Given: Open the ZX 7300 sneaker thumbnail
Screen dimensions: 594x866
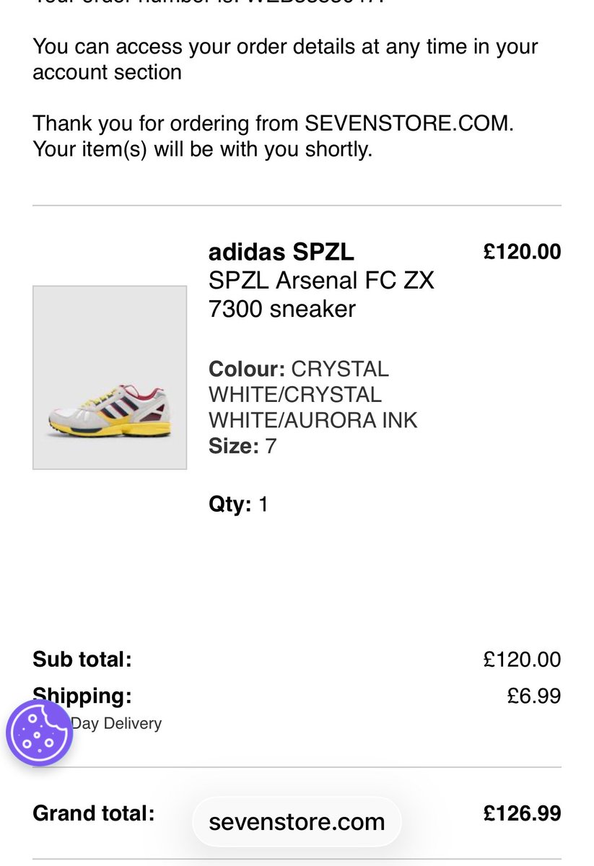Looking at the screenshot, I should 110,377.
